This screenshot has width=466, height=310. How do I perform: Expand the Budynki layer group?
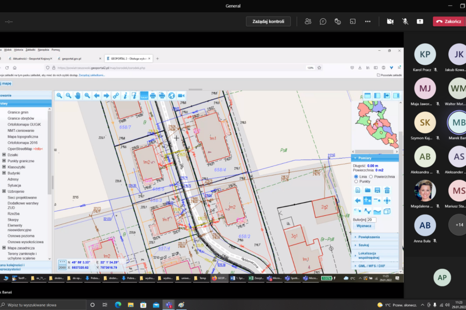[4, 173]
